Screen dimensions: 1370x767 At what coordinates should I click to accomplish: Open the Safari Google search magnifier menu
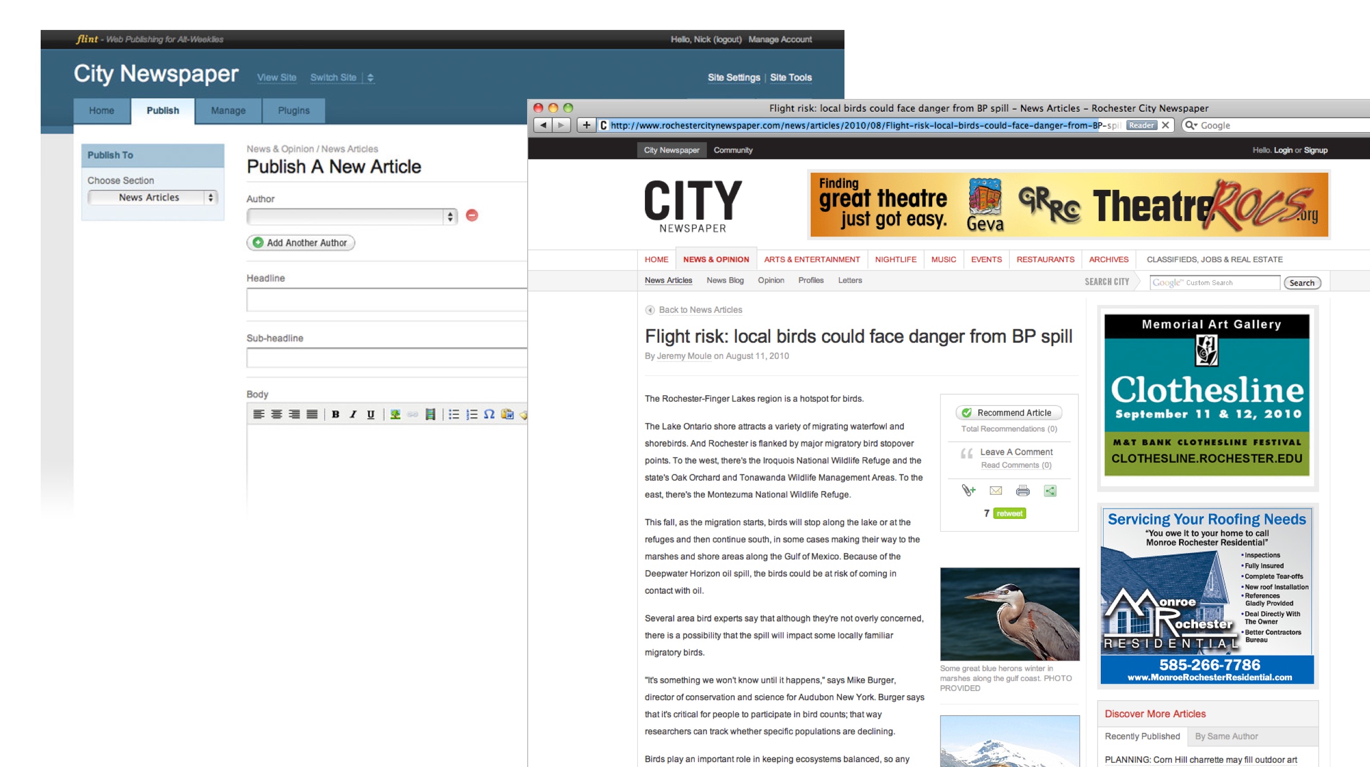[x=1191, y=125]
